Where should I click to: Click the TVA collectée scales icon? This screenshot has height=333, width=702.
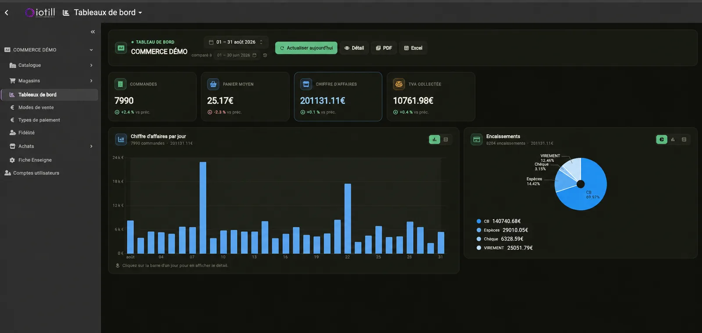[399, 84]
